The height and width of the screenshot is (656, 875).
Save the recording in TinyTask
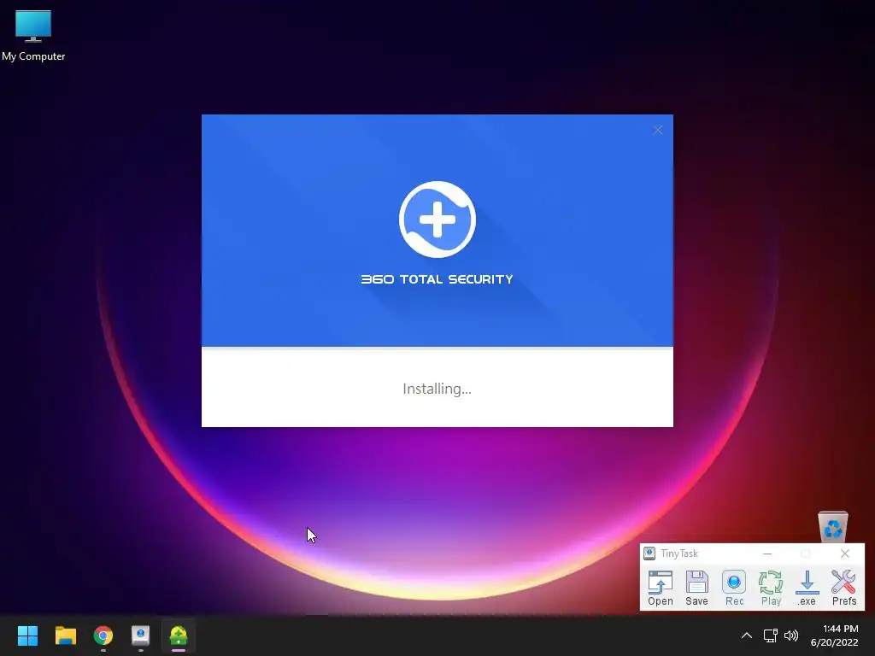tap(696, 588)
